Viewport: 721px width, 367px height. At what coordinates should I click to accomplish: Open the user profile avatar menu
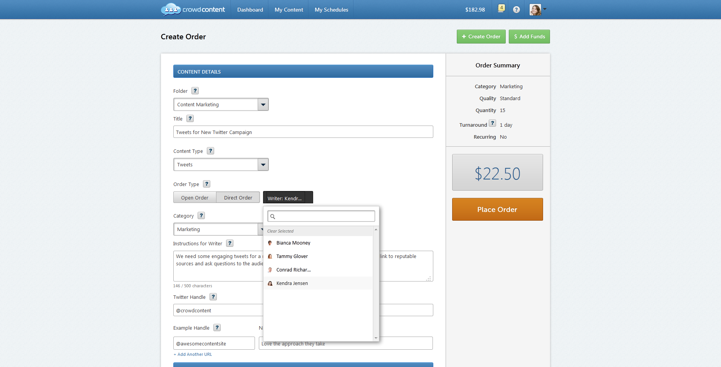537,9
